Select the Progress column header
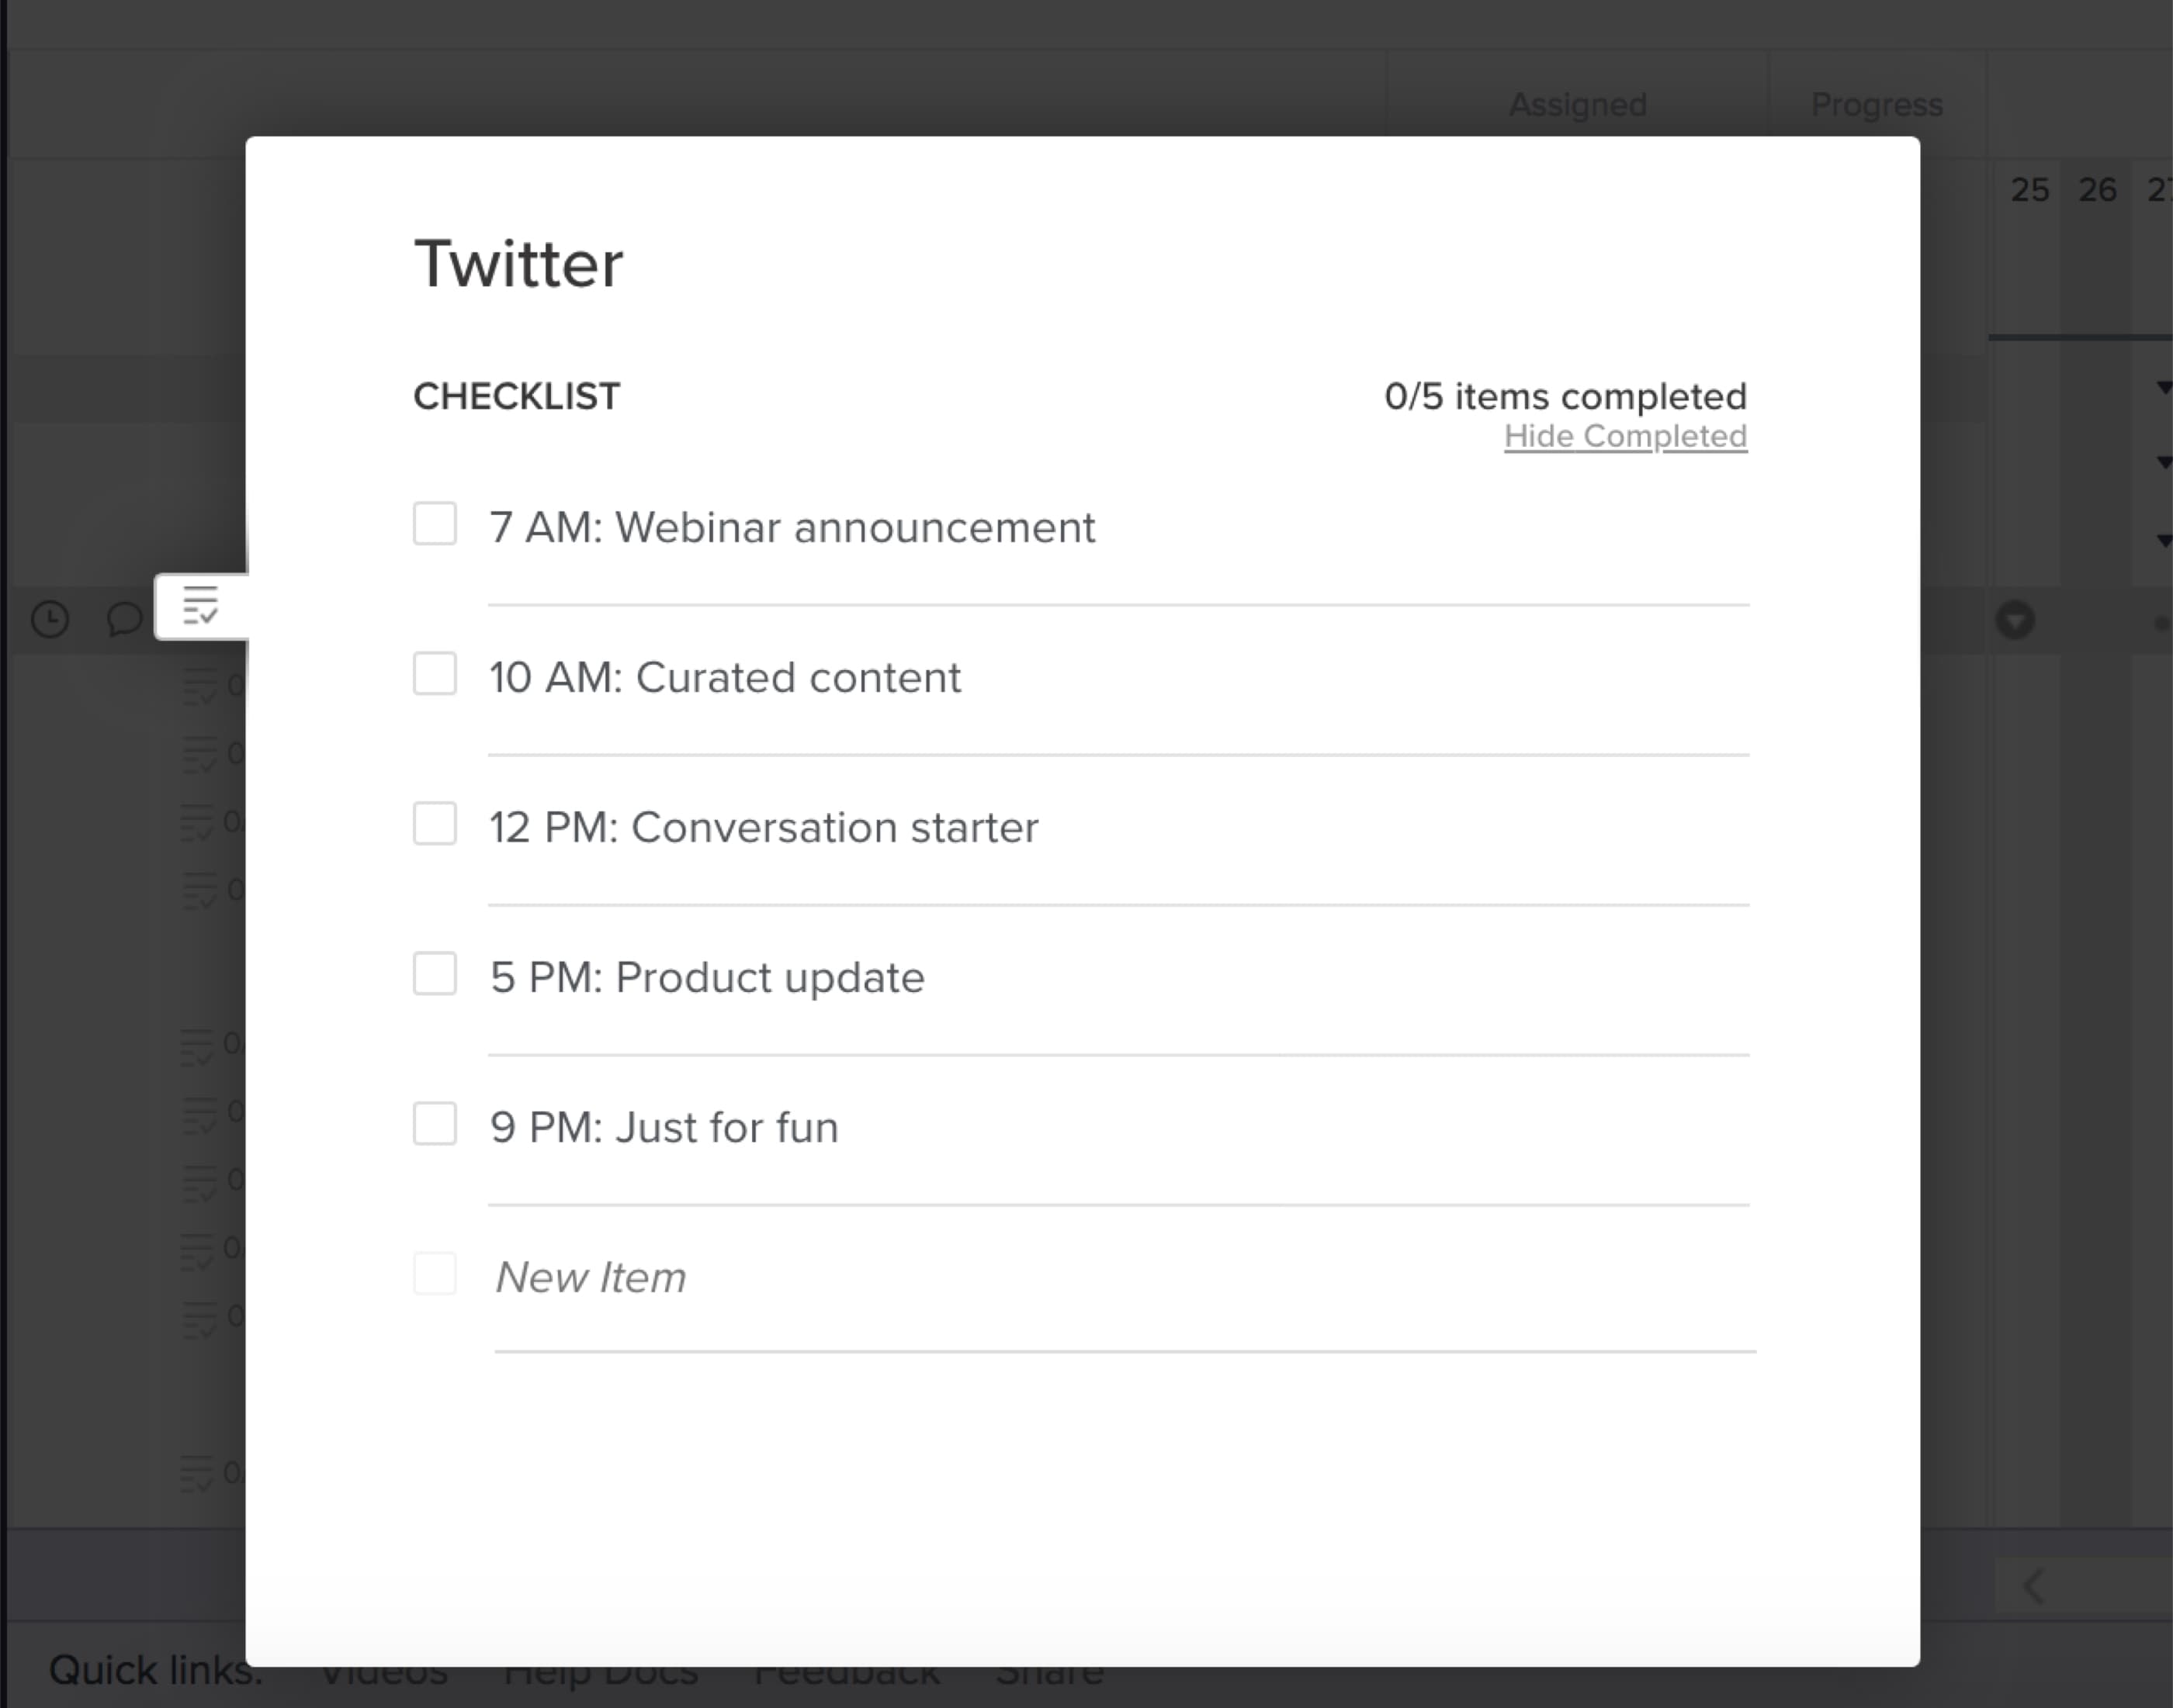Image resolution: width=2173 pixels, height=1708 pixels. pos(1877,104)
